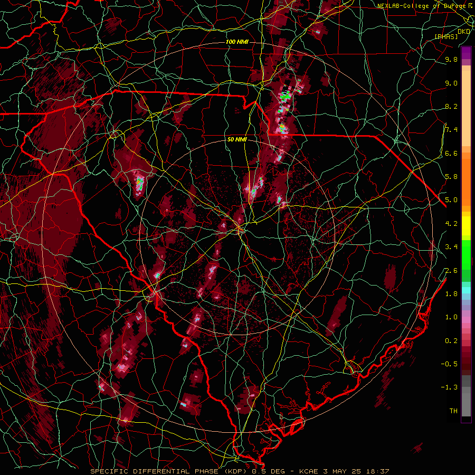
Task: Click the 5.8 value on color scale
Action: (451, 177)
